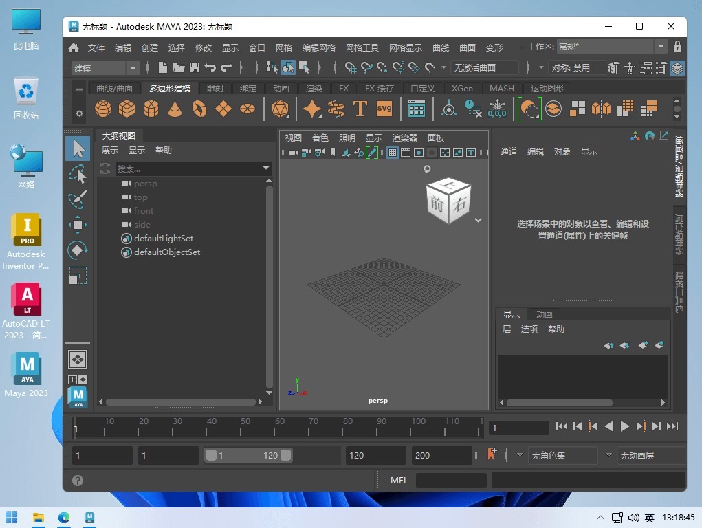The image size is (702, 528).
Task: Activate the Lasso selection tool
Action: 78,175
